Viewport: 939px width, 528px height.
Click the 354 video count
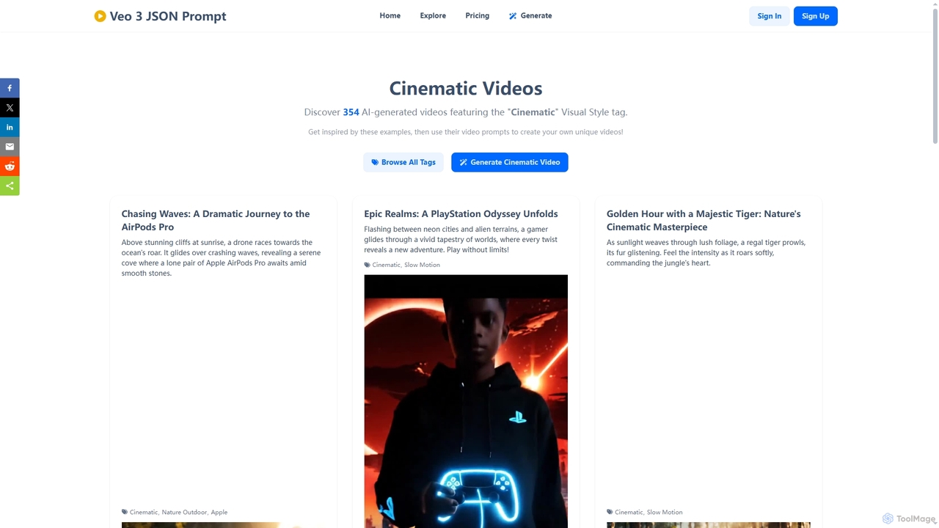click(x=351, y=112)
